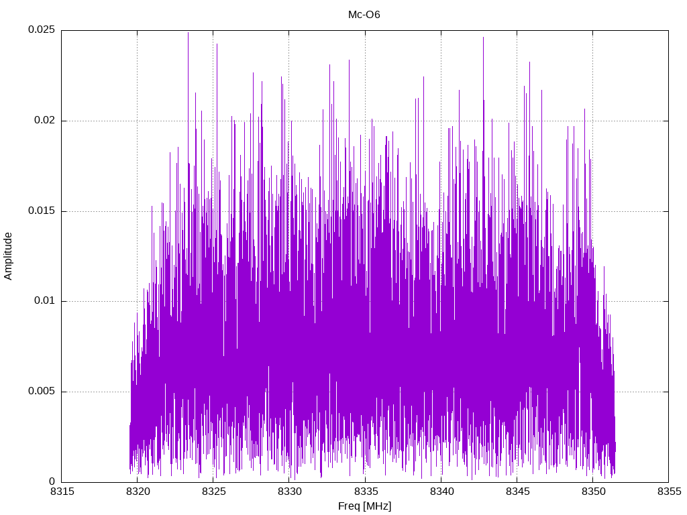The height and width of the screenshot is (515, 687).
Task: Click the y-axis tick label 0.02
Action: coord(45,120)
